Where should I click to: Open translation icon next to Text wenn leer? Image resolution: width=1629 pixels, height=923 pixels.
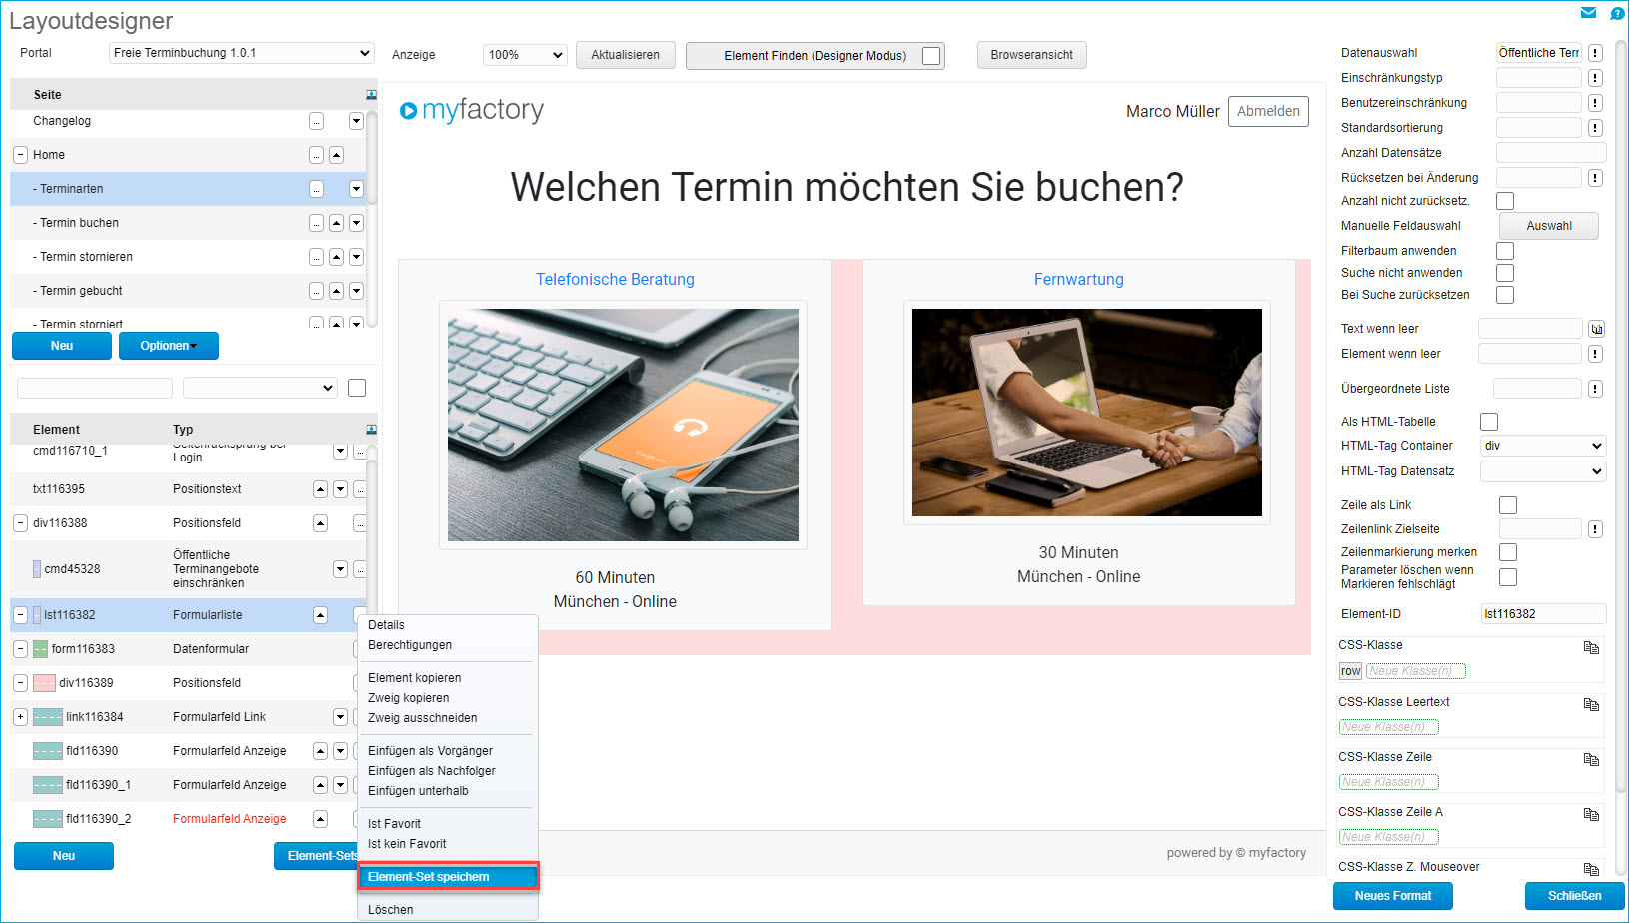(1596, 329)
